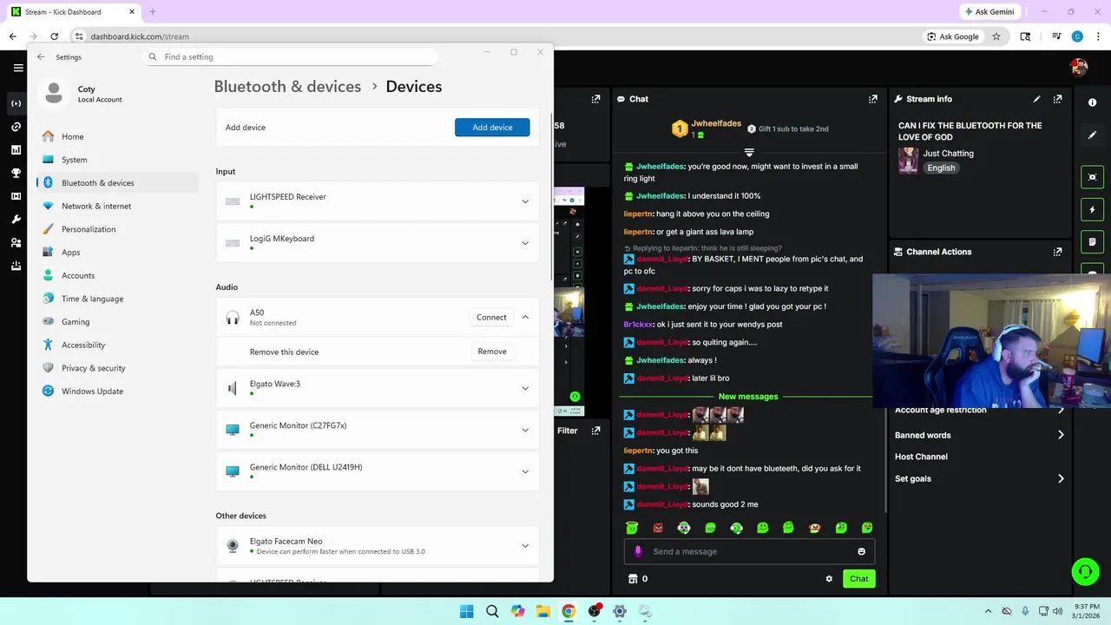Open the trophy icon in Kick sidebar
The height and width of the screenshot is (625, 1111).
pyautogui.click(x=16, y=173)
